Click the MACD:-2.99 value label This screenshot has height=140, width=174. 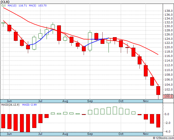click(29, 105)
